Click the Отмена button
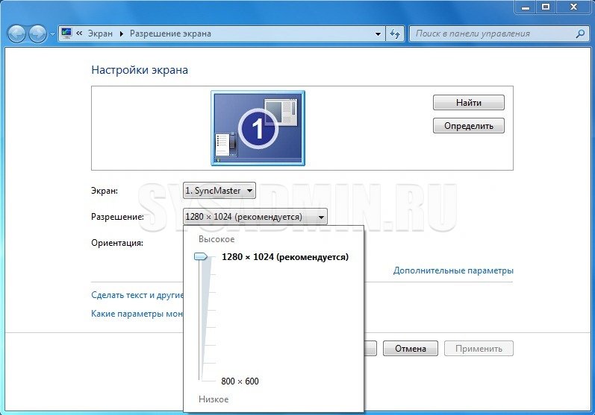Viewport: 595px width, 415px height. click(410, 348)
